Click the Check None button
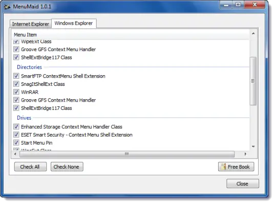 (67, 167)
